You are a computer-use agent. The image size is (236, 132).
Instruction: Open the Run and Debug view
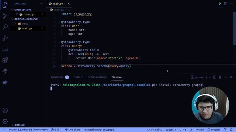(5, 38)
